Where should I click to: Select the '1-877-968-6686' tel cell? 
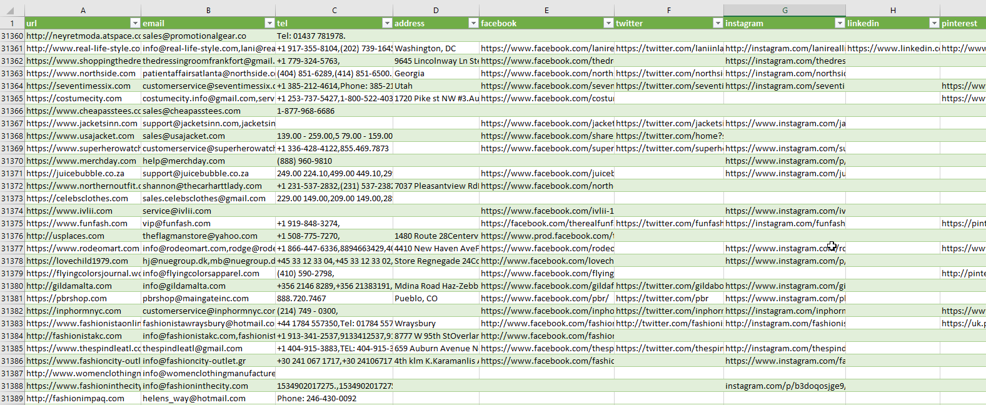335,111
